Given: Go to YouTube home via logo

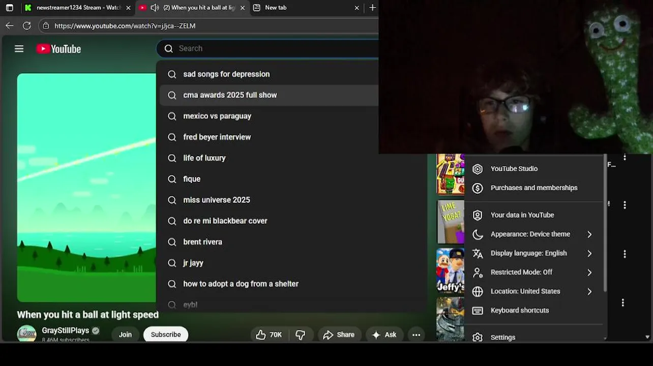Looking at the screenshot, I should click(58, 49).
